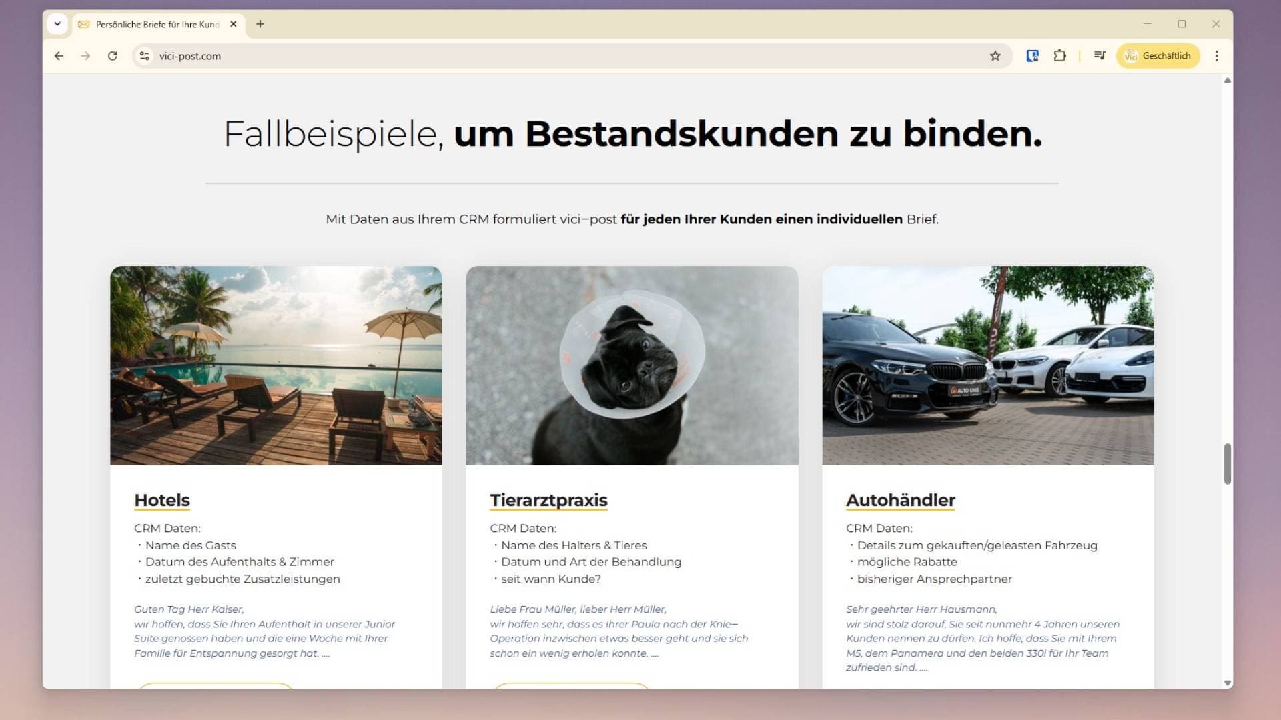This screenshot has width=1281, height=720.
Task: Click 'Liebe Frau Müller, lieber Herr Müller,' text
Action: [x=578, y=609]
